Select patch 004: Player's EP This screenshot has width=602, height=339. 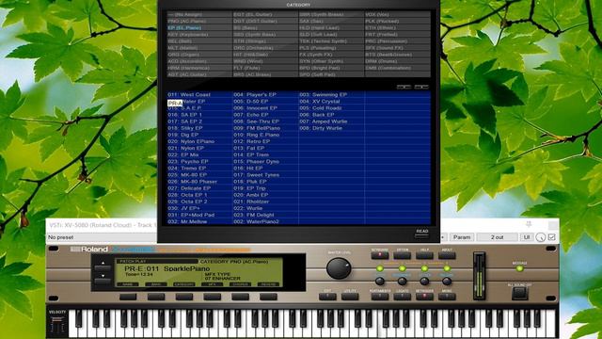click(x=265, y=94)
